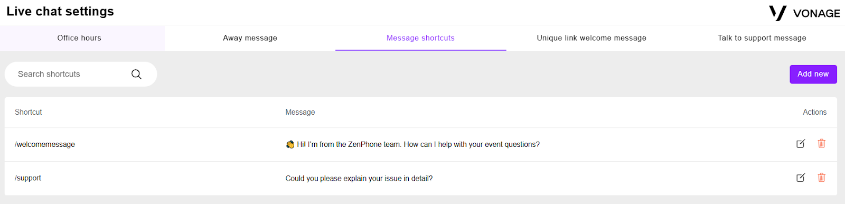This screenshot has height=204, width=845.
Task: Select the /support shortcut name
Action: pos(28,178)
